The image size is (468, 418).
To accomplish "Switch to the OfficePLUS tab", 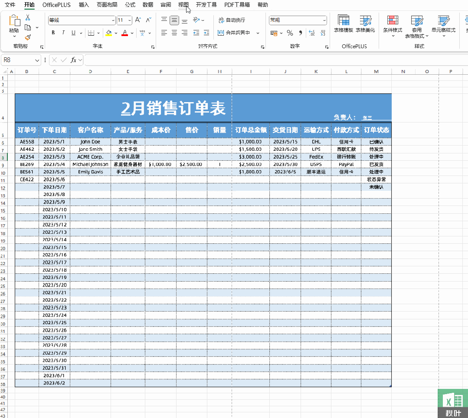I will (x=56, y=5).
